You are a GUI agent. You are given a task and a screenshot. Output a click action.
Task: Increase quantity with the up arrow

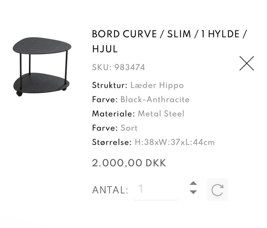point(193,183)
